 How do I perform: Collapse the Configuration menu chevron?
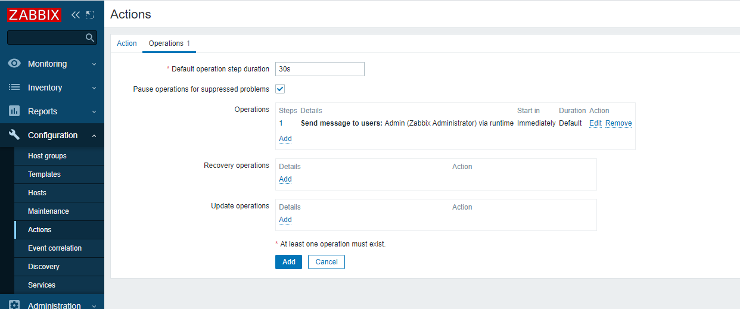coord(94,136)
